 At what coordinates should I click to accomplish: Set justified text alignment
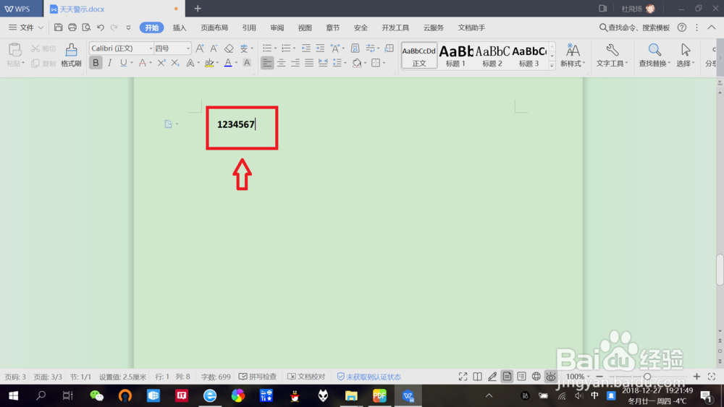coord(309,63)
